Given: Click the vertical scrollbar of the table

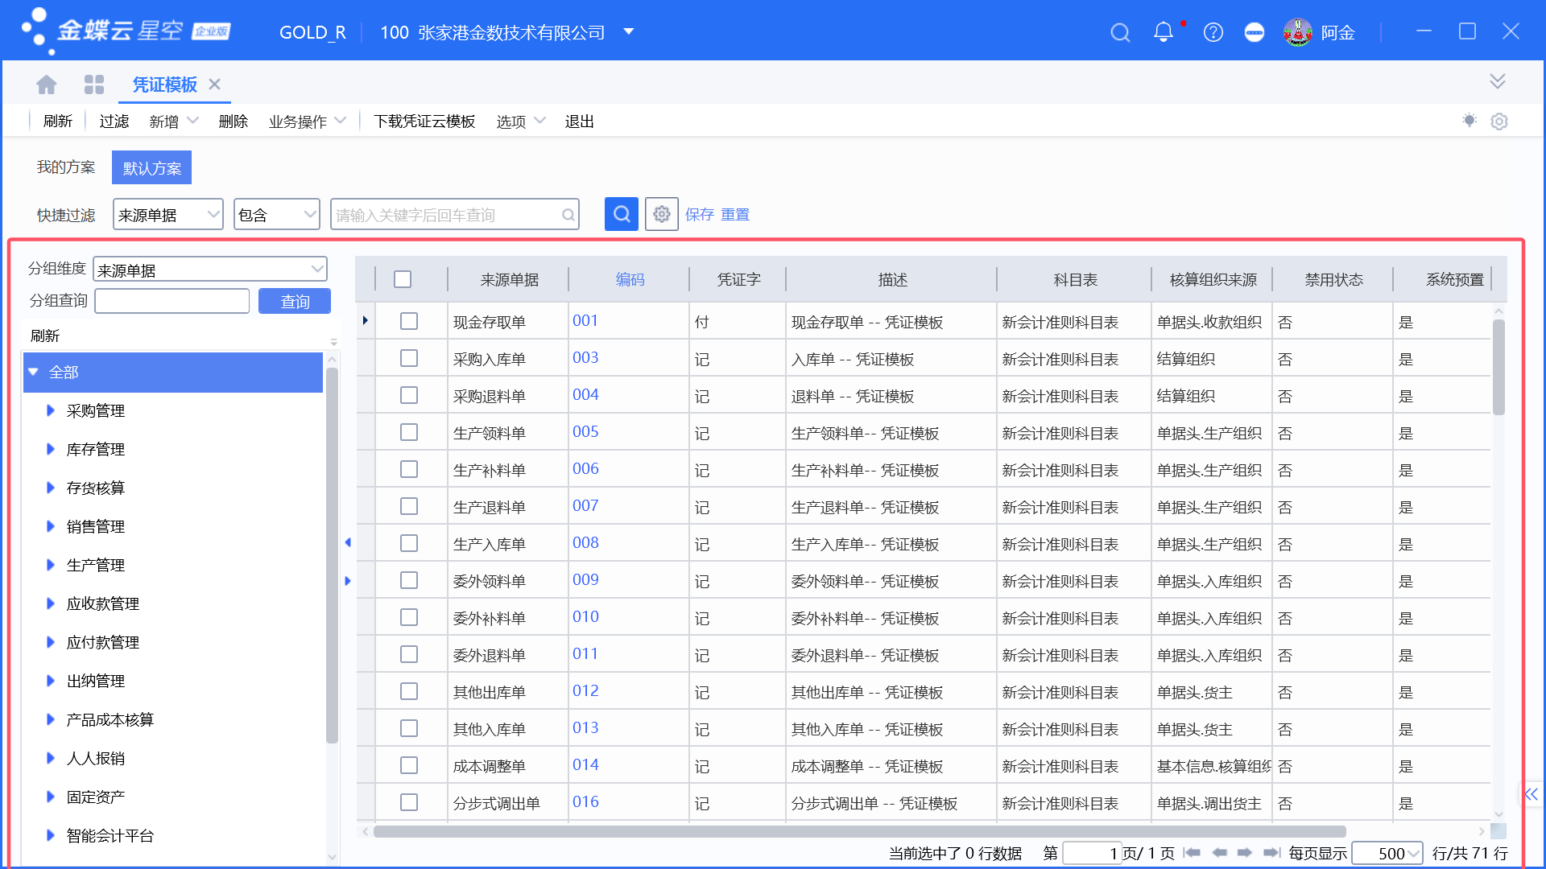Looking at the screenshot, I should tap(1498, 367).
